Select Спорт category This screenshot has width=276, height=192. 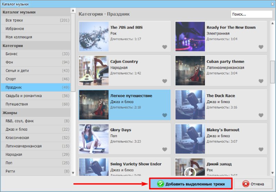pyautogui.click(x=36, y=79)
